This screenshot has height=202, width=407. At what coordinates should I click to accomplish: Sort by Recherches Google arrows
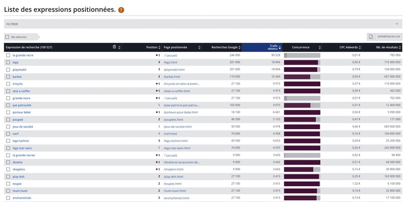pyautogui.click(x=239, y=47)
